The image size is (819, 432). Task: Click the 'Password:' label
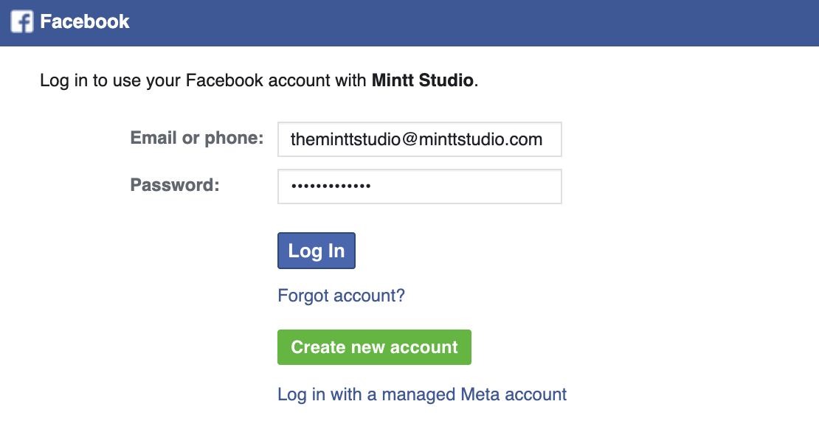coord(173,184)
